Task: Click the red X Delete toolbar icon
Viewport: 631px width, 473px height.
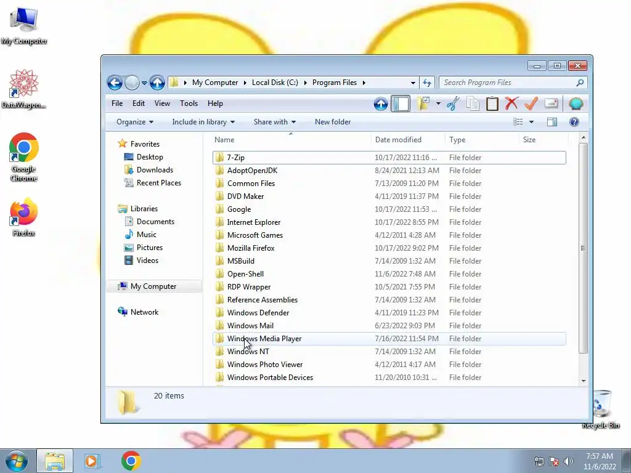Action: tap(511, 103)
